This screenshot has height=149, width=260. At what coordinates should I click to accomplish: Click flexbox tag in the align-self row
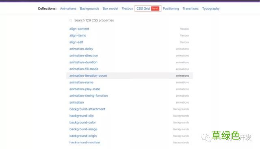point(184,42)
